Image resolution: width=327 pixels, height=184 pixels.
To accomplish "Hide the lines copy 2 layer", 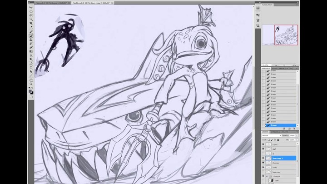I will 263,158.
